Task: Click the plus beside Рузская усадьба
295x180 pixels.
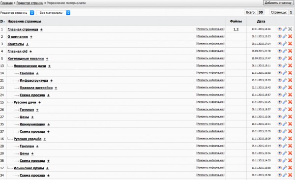Action: (x=45, y=139)
